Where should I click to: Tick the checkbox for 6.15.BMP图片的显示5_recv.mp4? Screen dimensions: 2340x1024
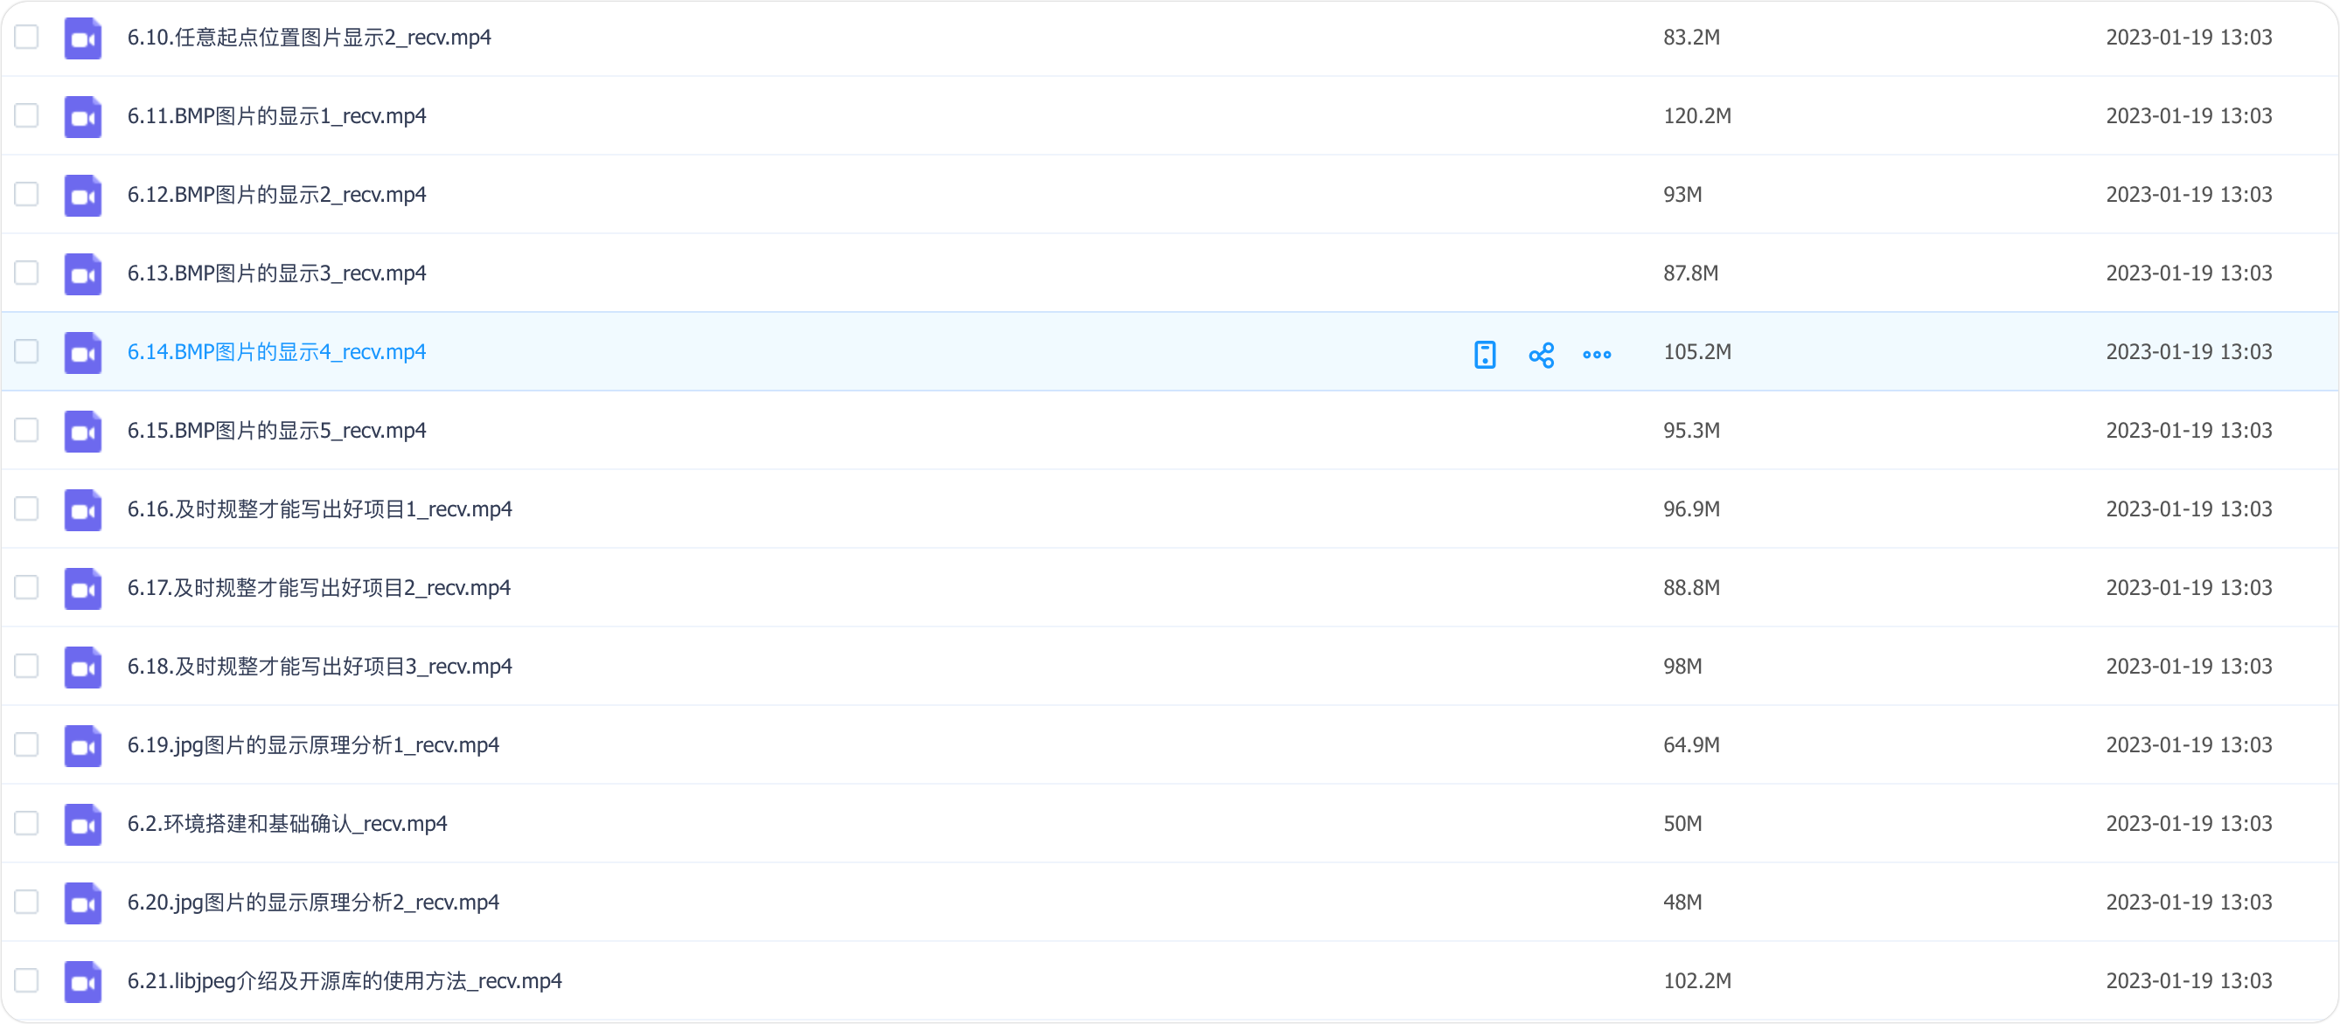coord(26,430)
